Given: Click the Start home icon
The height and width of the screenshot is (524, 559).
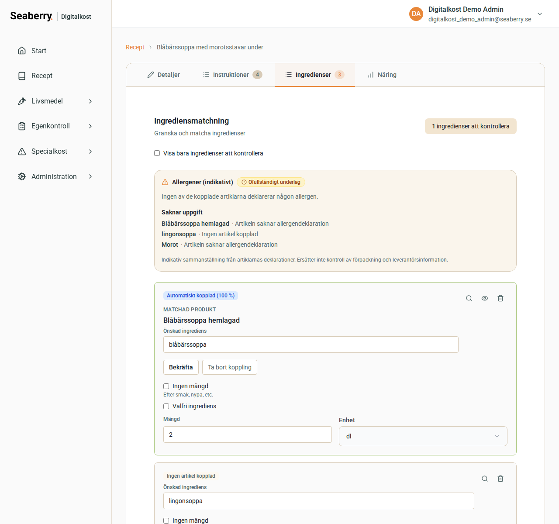Looking at the screenshot, I should pyautogui.click(x=22, y=51).
